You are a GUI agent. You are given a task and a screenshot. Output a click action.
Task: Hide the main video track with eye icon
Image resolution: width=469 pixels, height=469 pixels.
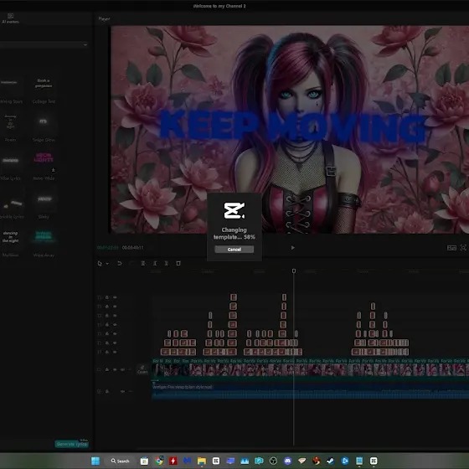coord(115,369)
